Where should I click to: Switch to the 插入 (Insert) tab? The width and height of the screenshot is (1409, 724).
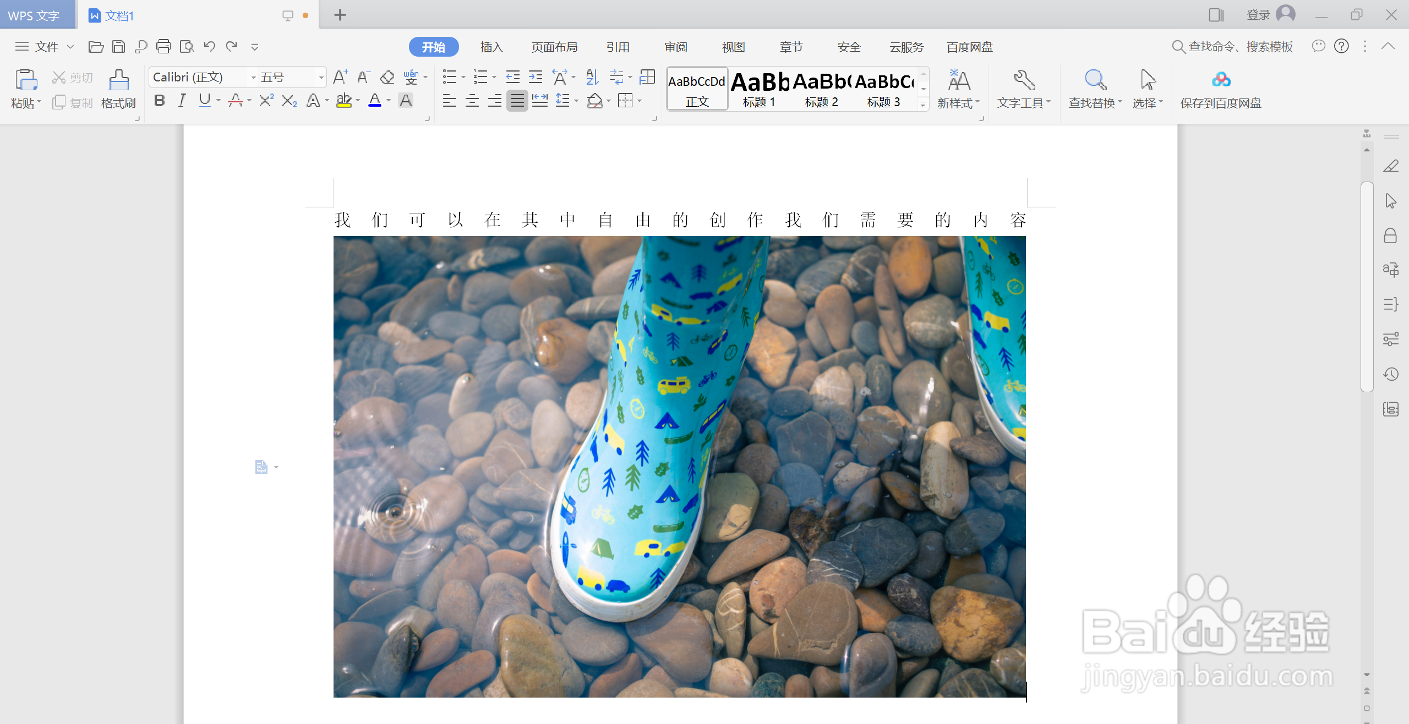point(491,47)
